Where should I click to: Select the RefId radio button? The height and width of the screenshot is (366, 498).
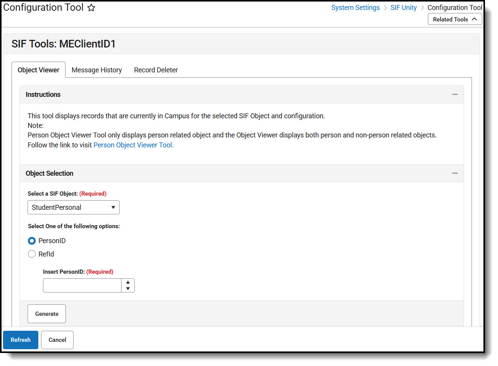31,254
